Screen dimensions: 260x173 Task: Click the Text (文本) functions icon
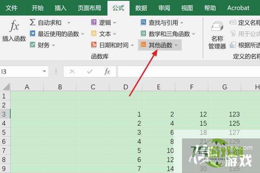(94, 34)
